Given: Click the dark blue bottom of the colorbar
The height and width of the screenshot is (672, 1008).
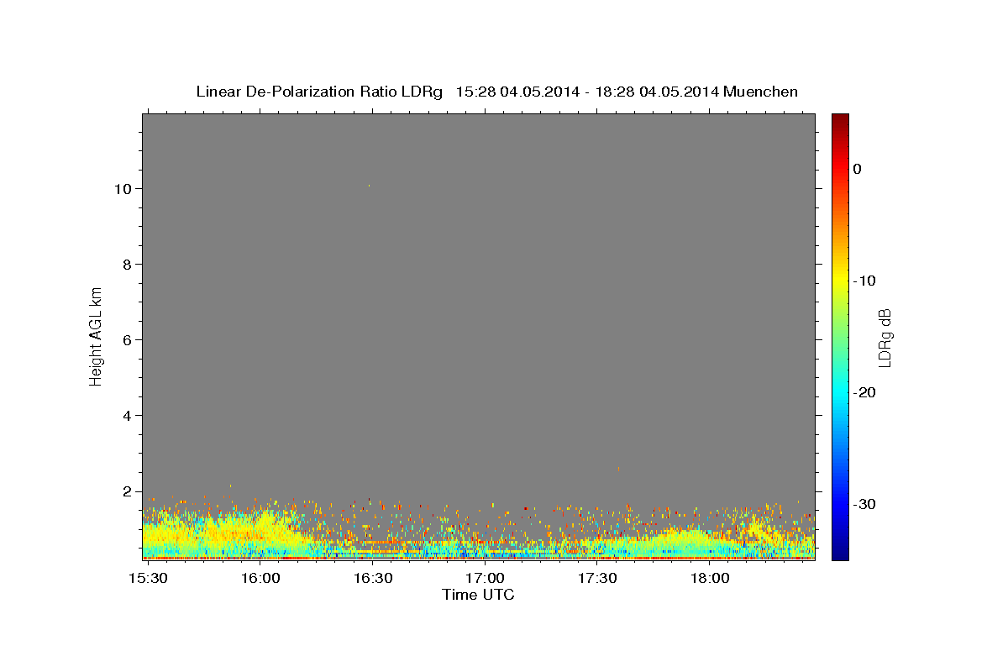Looking at the screenshot, I should coord(840,553).
